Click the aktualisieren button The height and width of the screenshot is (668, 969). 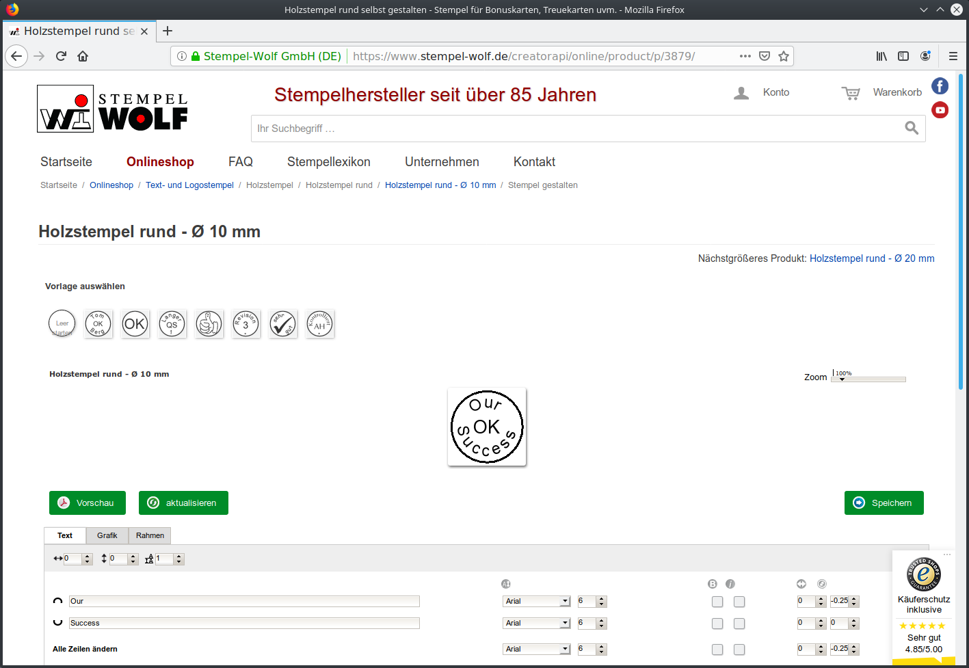[x=183, y=503]
